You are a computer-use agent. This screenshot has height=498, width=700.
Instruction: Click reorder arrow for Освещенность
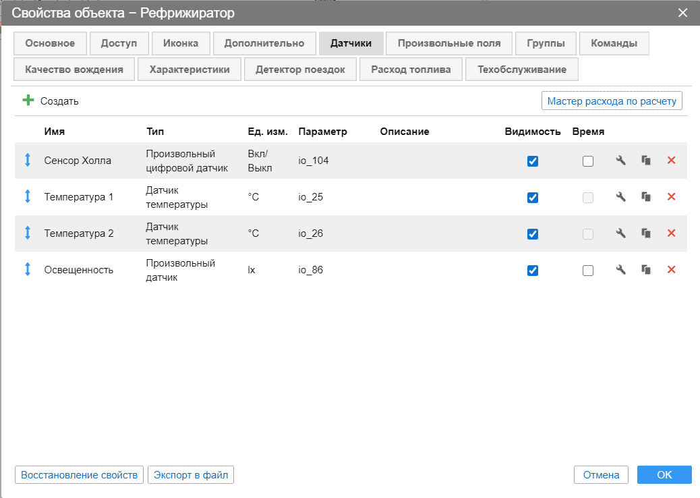coord(28,270)
